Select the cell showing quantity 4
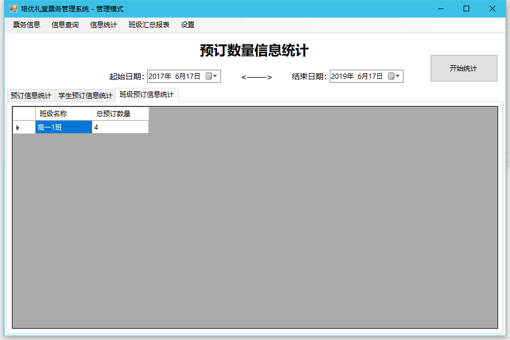 [120, 127]
